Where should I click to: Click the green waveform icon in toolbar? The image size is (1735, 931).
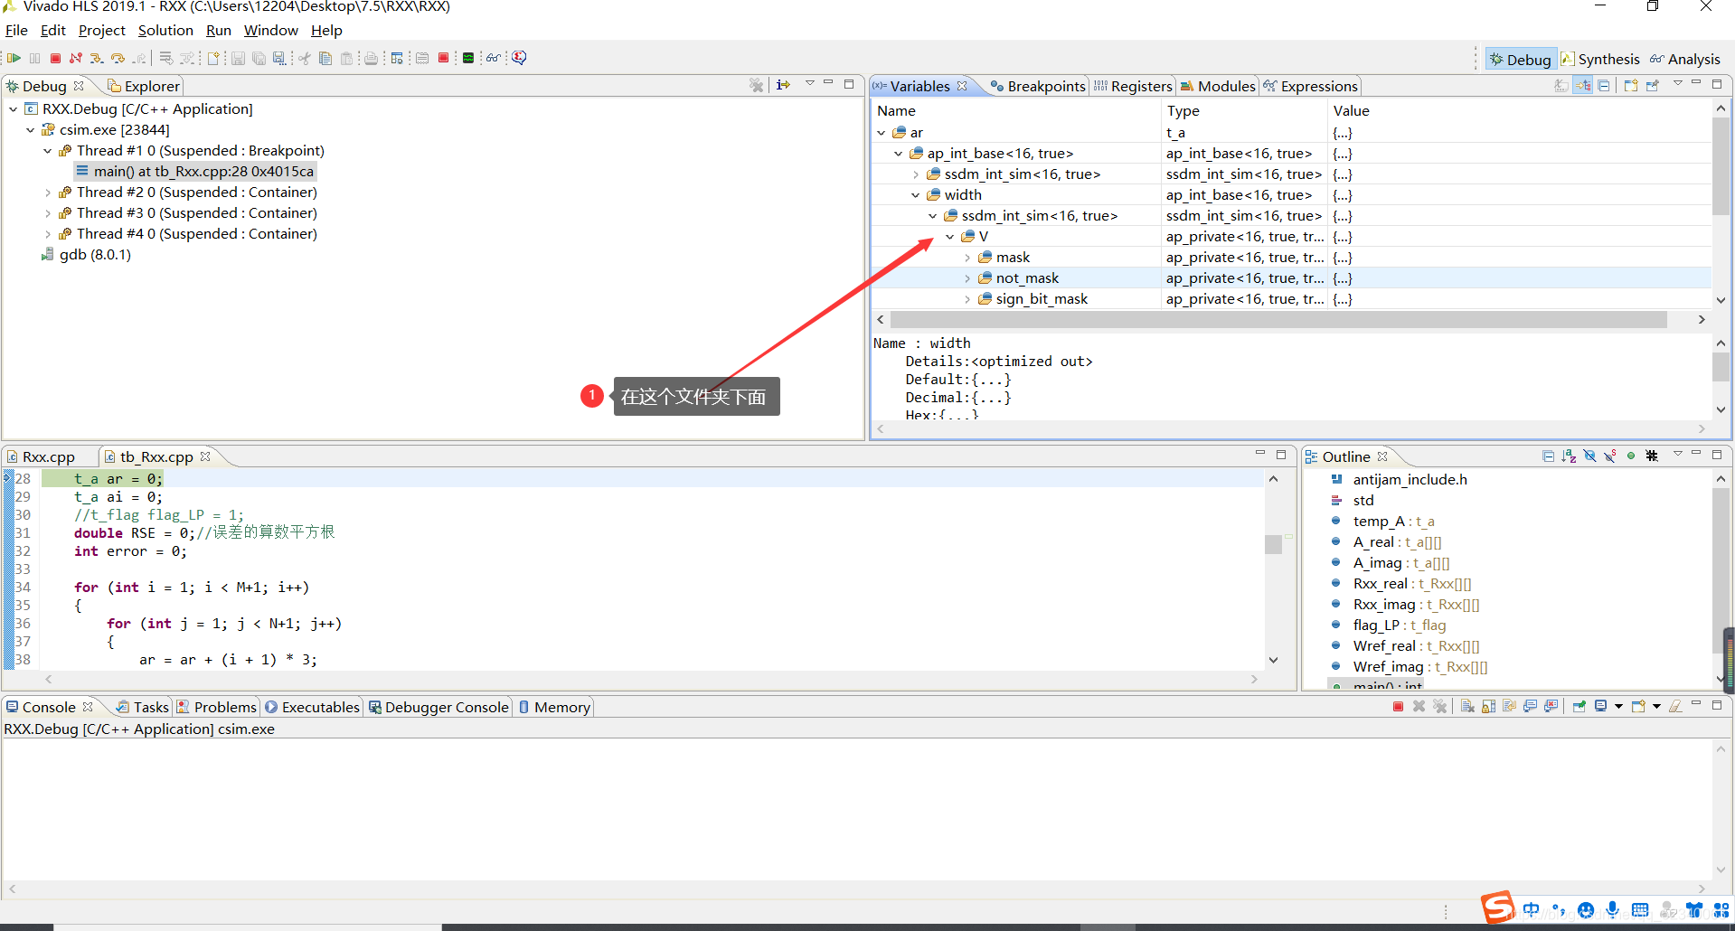[468, 58]
